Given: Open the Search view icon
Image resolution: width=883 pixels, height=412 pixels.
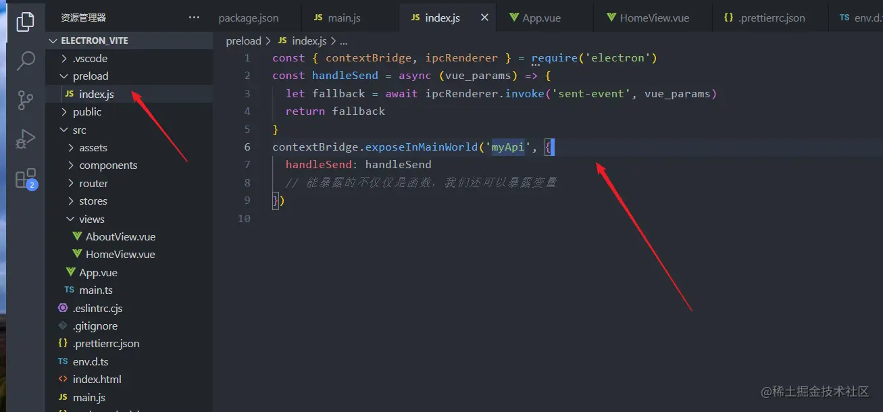Looking at the screenshot, I should (25, 61).
